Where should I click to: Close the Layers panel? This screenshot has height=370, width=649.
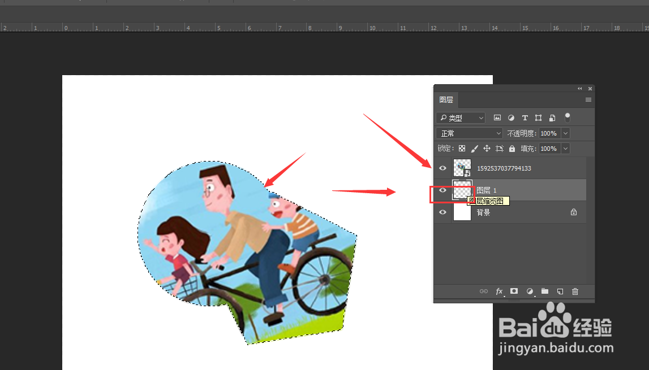(x=590, y=89)
